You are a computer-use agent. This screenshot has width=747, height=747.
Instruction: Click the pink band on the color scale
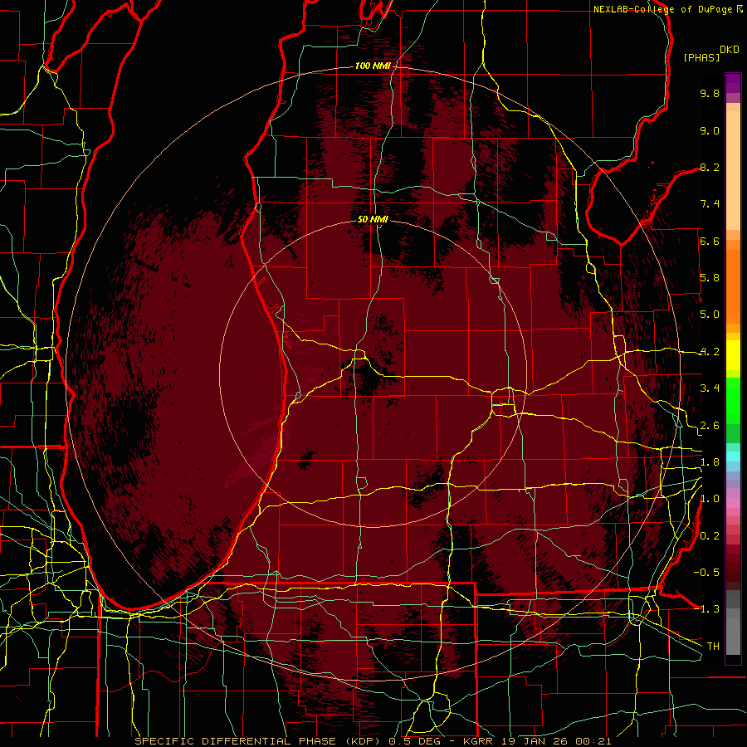[733, 503]
